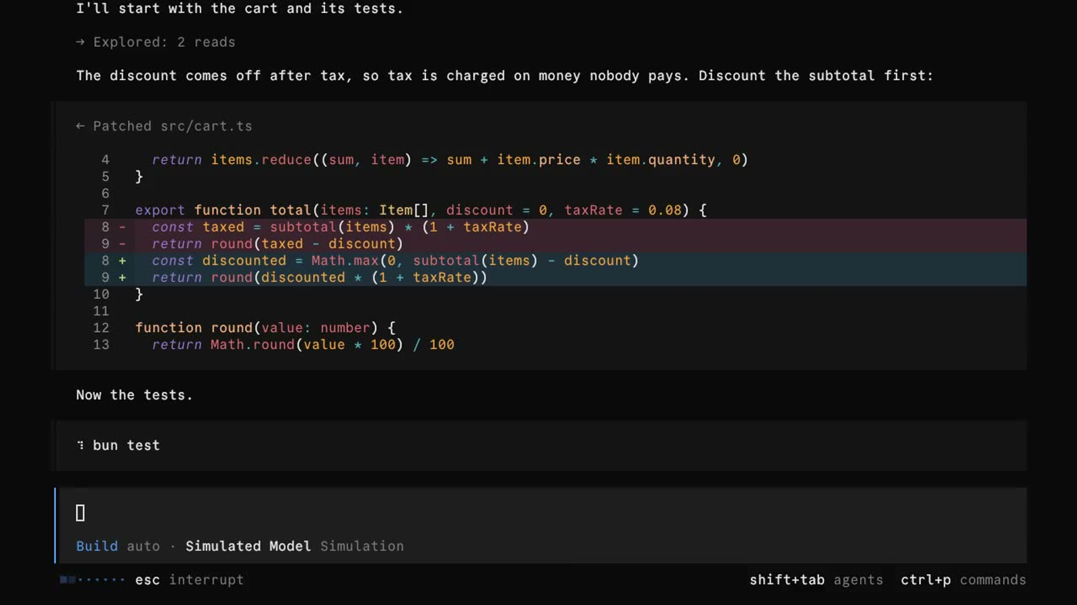
Task: Click line 'export function total' signature
Action: pyautogui.click(x=421, y=210)
